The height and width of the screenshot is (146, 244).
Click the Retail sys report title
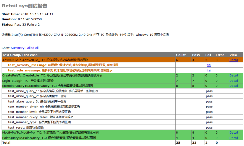point(24,6)
